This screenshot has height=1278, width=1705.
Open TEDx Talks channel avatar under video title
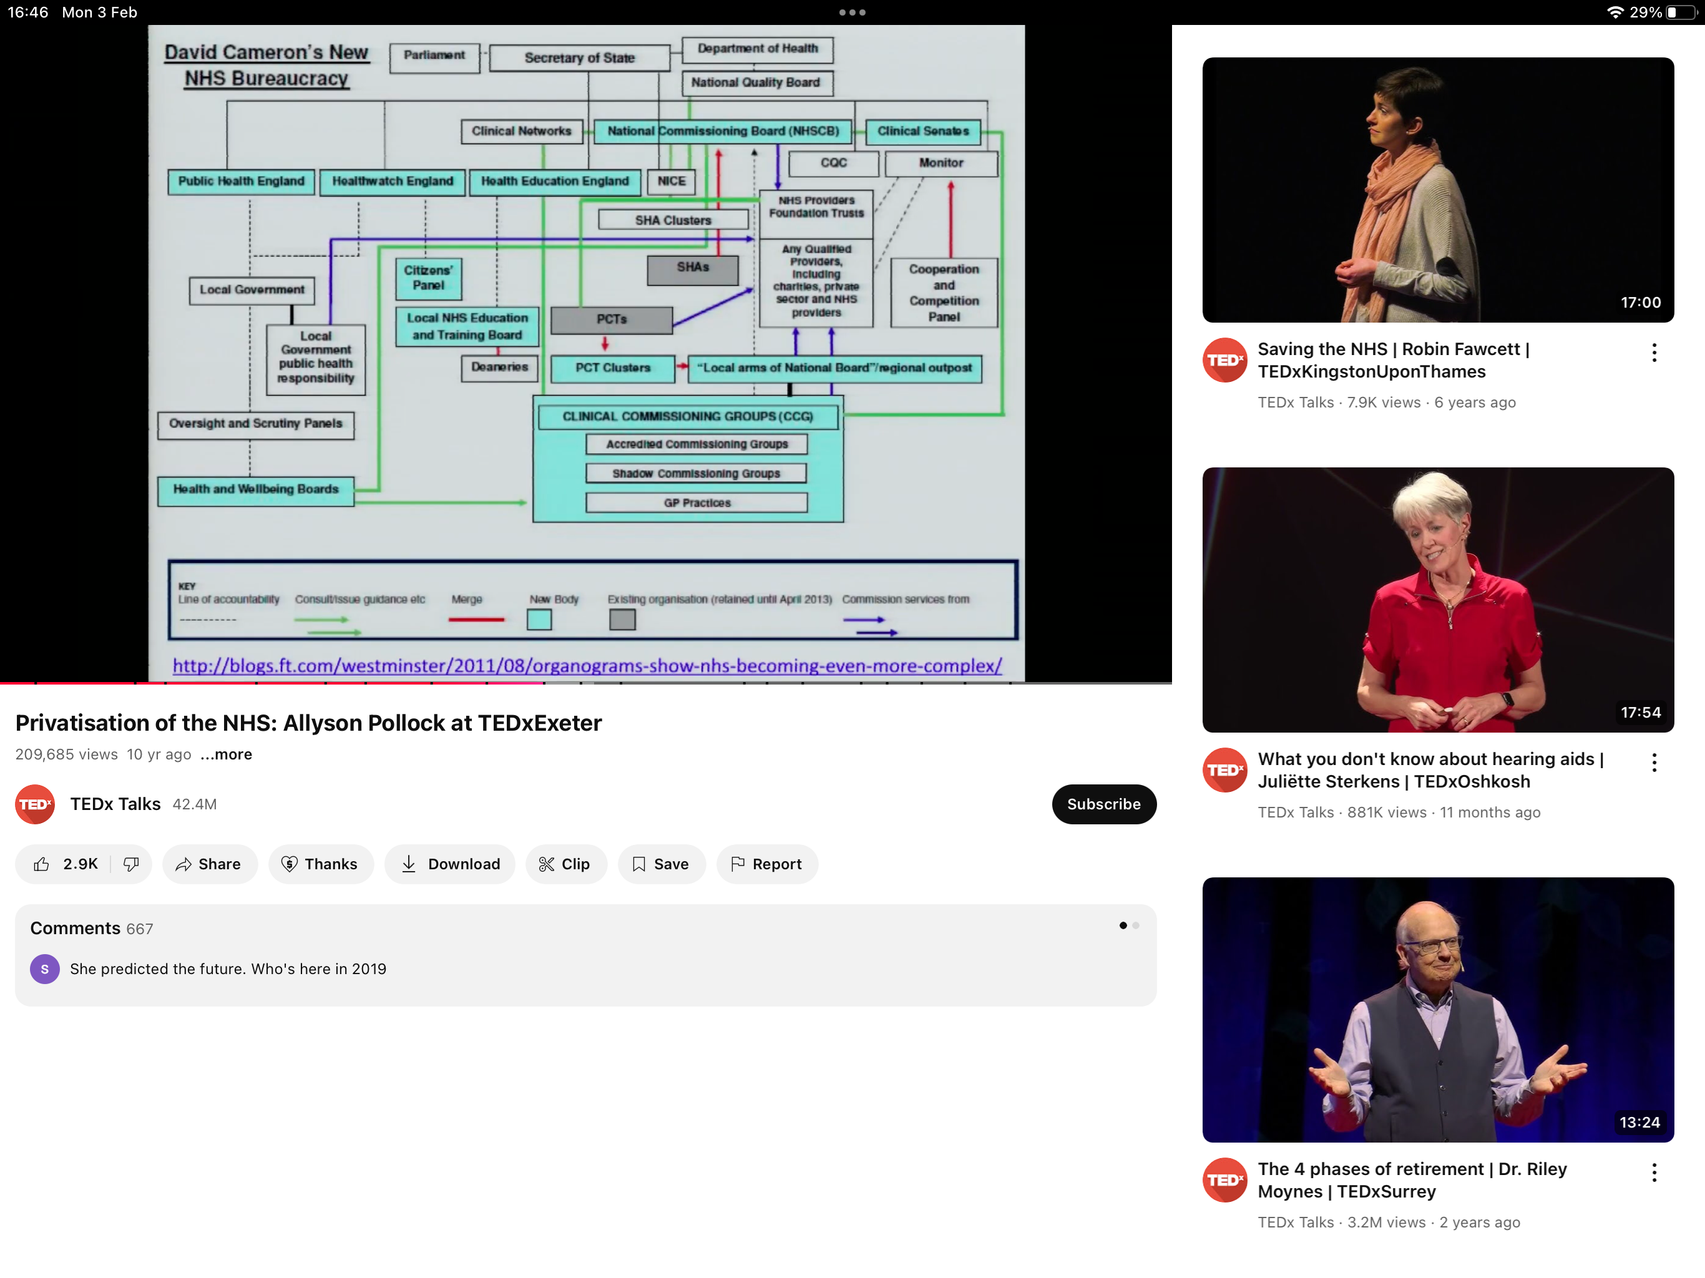click(35, 804)
